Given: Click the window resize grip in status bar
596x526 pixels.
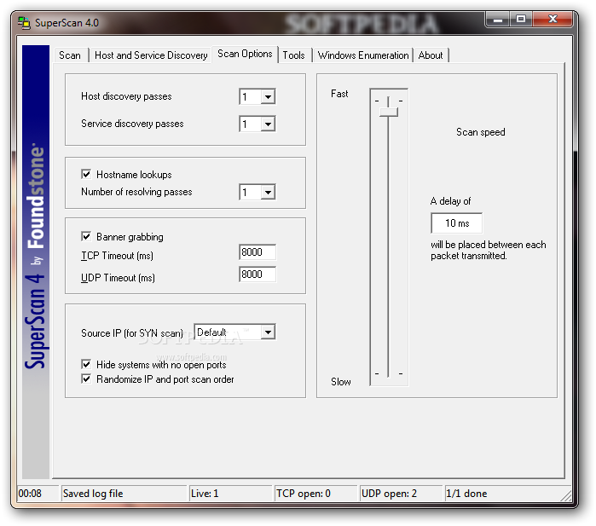Looking at the screenshot, I should [566, 495].
